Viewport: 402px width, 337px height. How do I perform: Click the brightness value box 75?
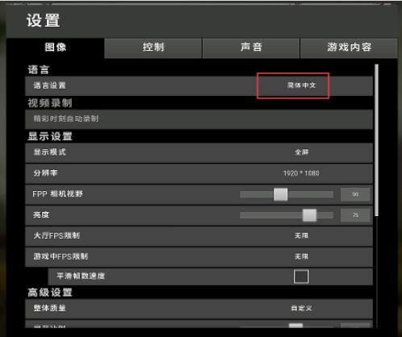355,215
